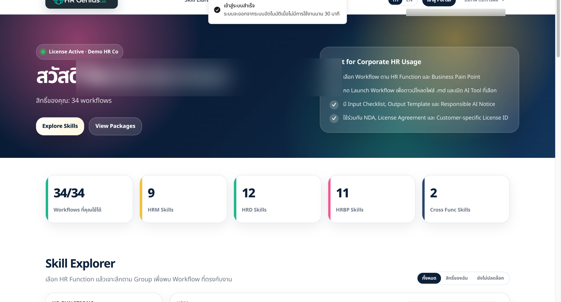Click the Explore Skills button
Viewport: 561px width, 302px height.
tap(60, 126)
